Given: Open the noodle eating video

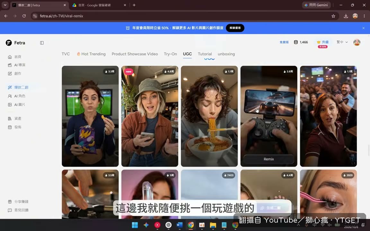Looking at the screenshot, I should pyautogui.click(x=209, y=116).
